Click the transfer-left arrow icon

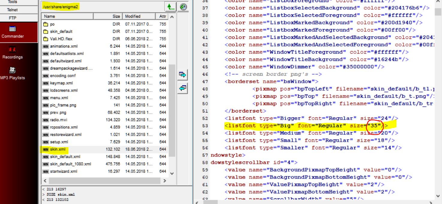(x=182, y=88)
